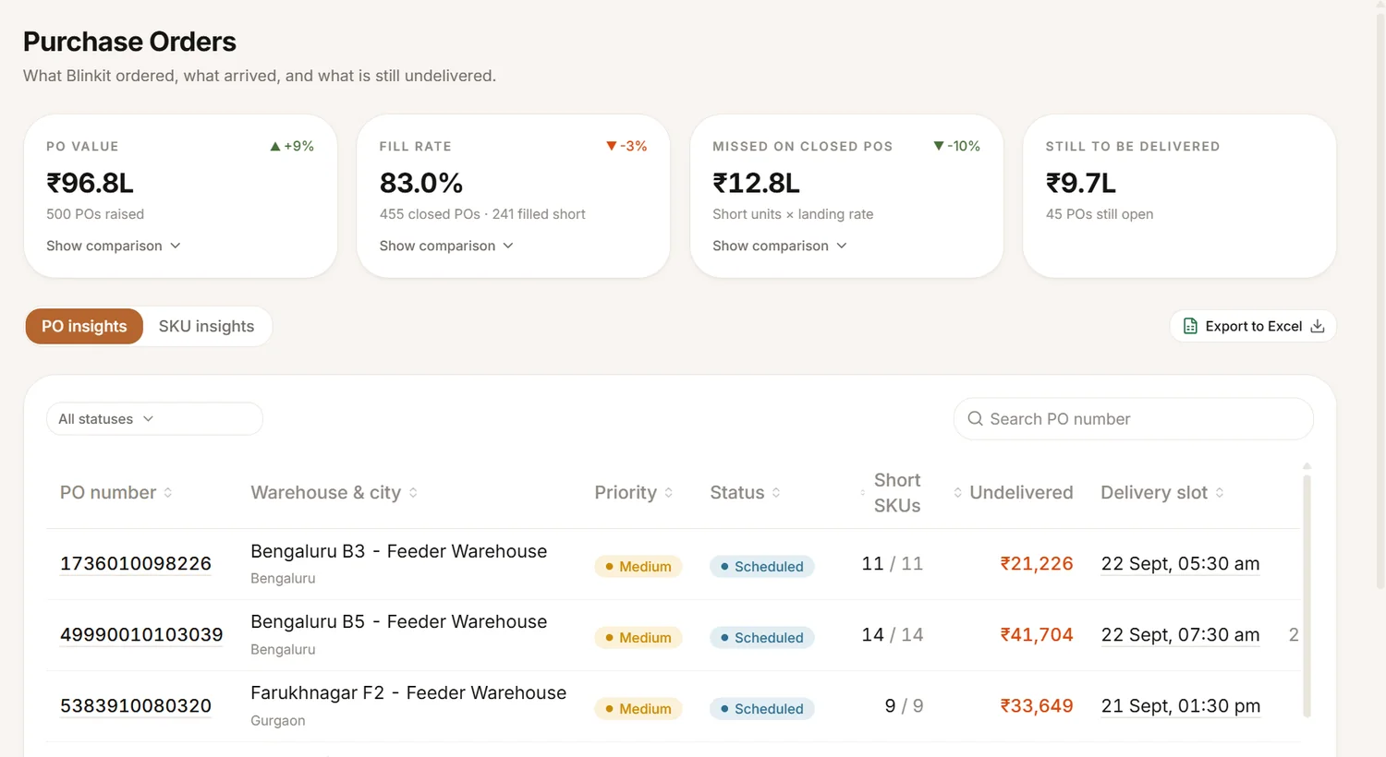Click the Search PO number field
The width and height of the screenshot is (1386, 757).
coord(1134,419)
